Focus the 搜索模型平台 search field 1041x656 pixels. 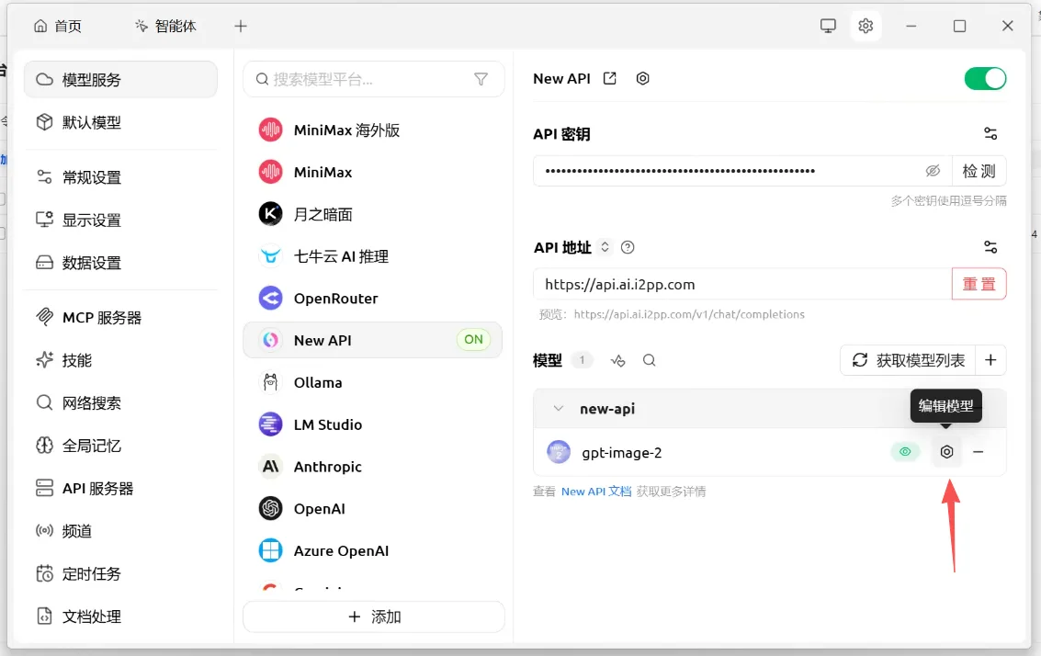tap(374, 79)
